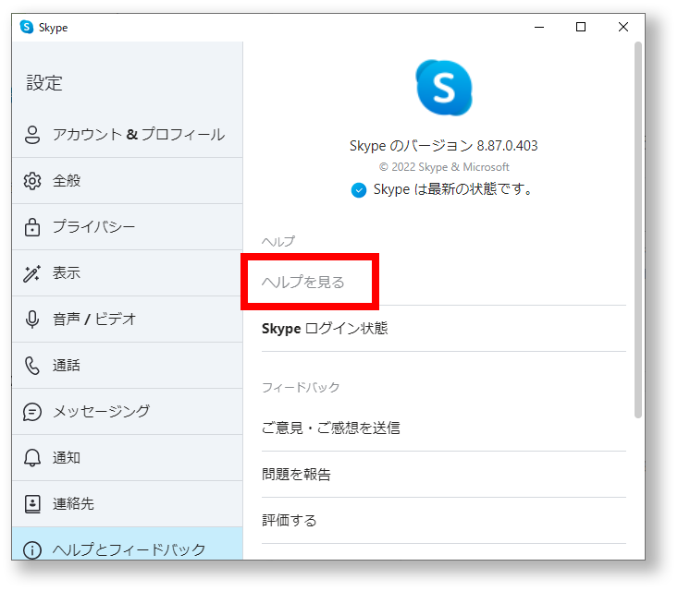Close the Skype settings window

[623, 27]
